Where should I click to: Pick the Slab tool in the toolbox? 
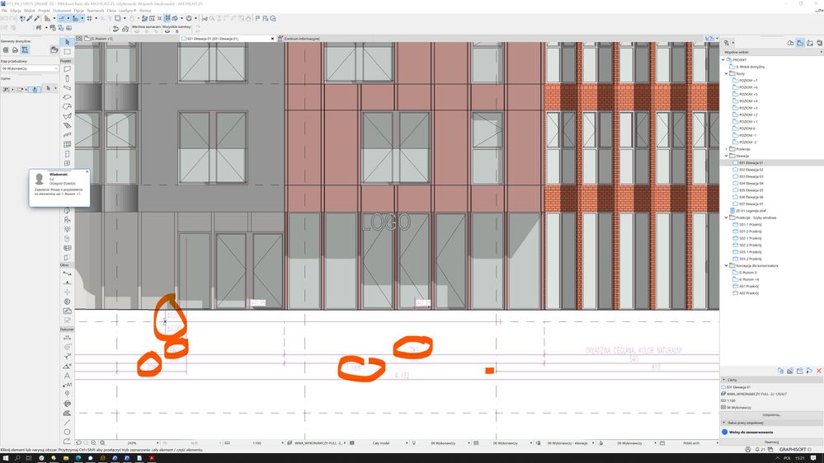tap(67, 97)
